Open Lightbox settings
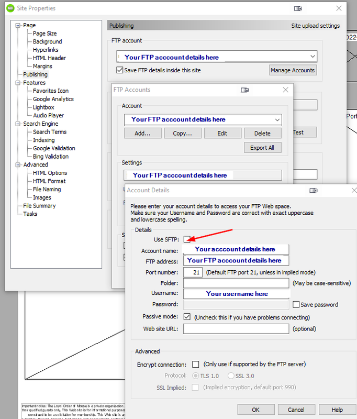357x419 pixels. pyautogui.click(x=43, y=107)
